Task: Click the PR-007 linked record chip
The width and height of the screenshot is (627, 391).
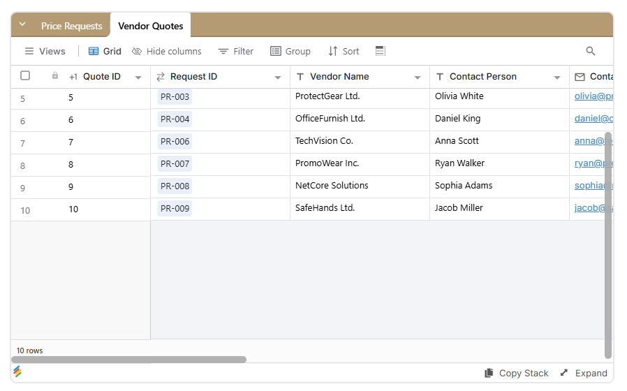Action: pyautogui.click(x=175, y=164)
